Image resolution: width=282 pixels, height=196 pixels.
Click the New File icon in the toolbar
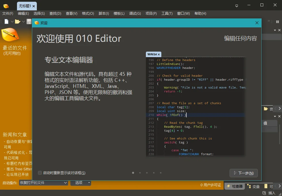[6, 22]
